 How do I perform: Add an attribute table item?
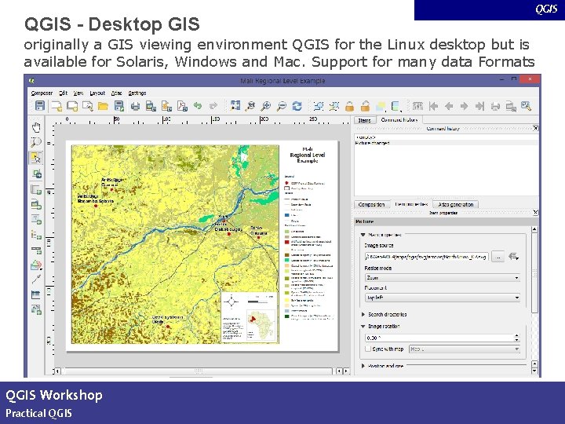click(x=36, y=294)
